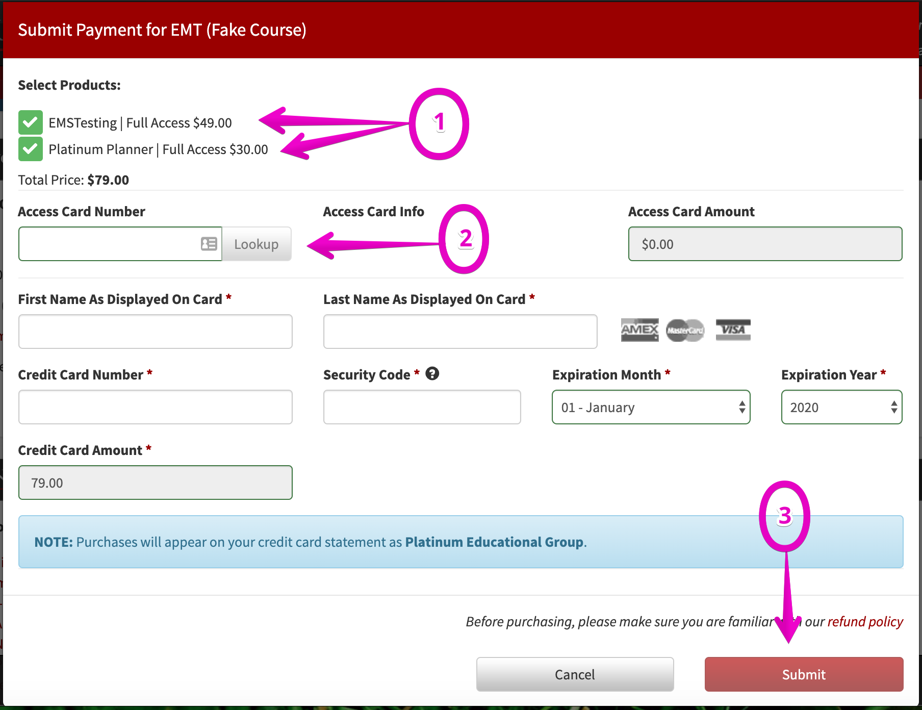Screen dimensions: 922x710
Task: Click the Cancel button
Action: pos(575,674)
